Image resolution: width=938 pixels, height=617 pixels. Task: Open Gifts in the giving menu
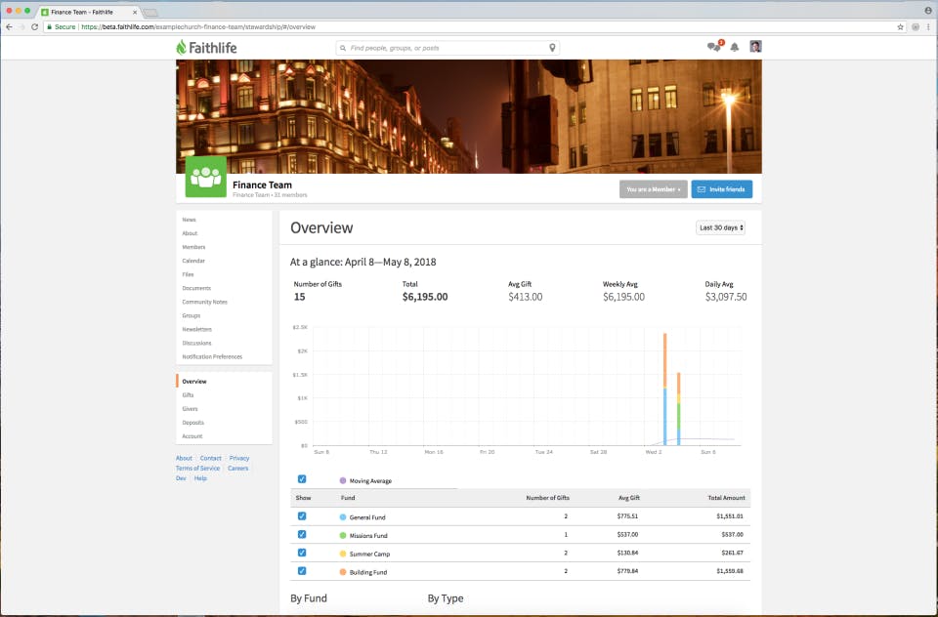(188, 395)
